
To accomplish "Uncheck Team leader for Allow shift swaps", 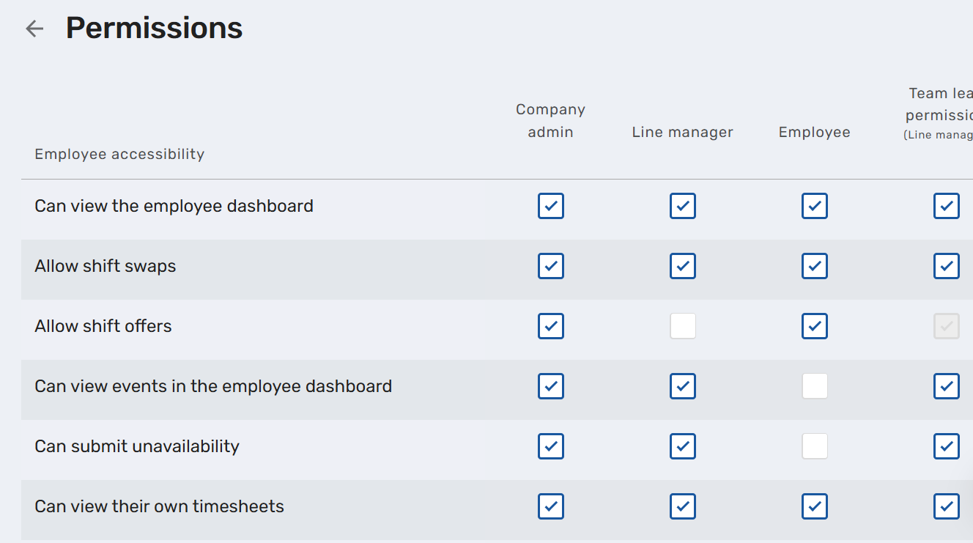I will pos(946,266).
